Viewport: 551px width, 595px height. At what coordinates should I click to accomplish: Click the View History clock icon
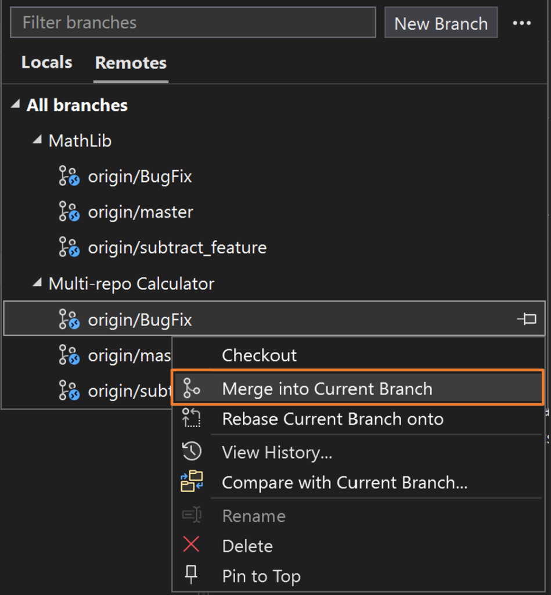tap(191, 451)
